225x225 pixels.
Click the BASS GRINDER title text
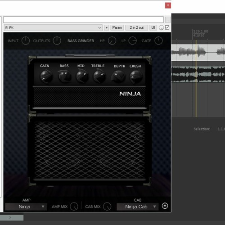tap(81, 41)
